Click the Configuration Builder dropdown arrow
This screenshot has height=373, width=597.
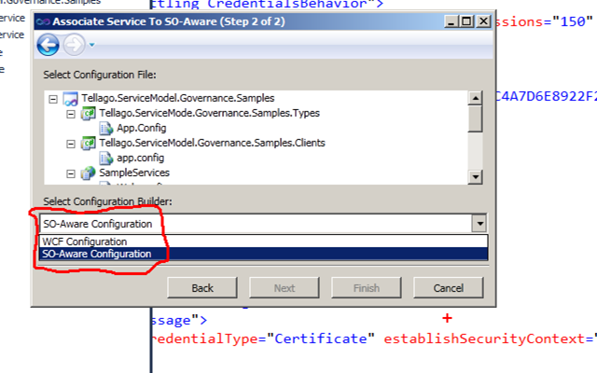tap(479, 224)
